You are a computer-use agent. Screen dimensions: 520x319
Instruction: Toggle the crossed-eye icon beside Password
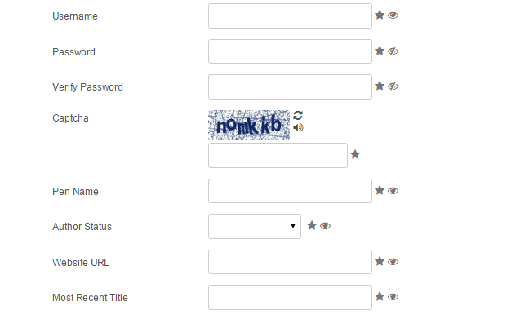(x=393, y=51)
